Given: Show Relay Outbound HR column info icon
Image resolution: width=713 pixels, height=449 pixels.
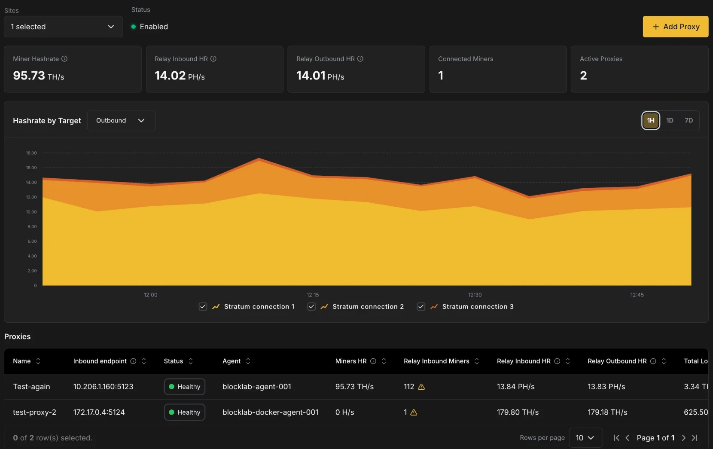Looking at the screenshot, I should 653,361.
